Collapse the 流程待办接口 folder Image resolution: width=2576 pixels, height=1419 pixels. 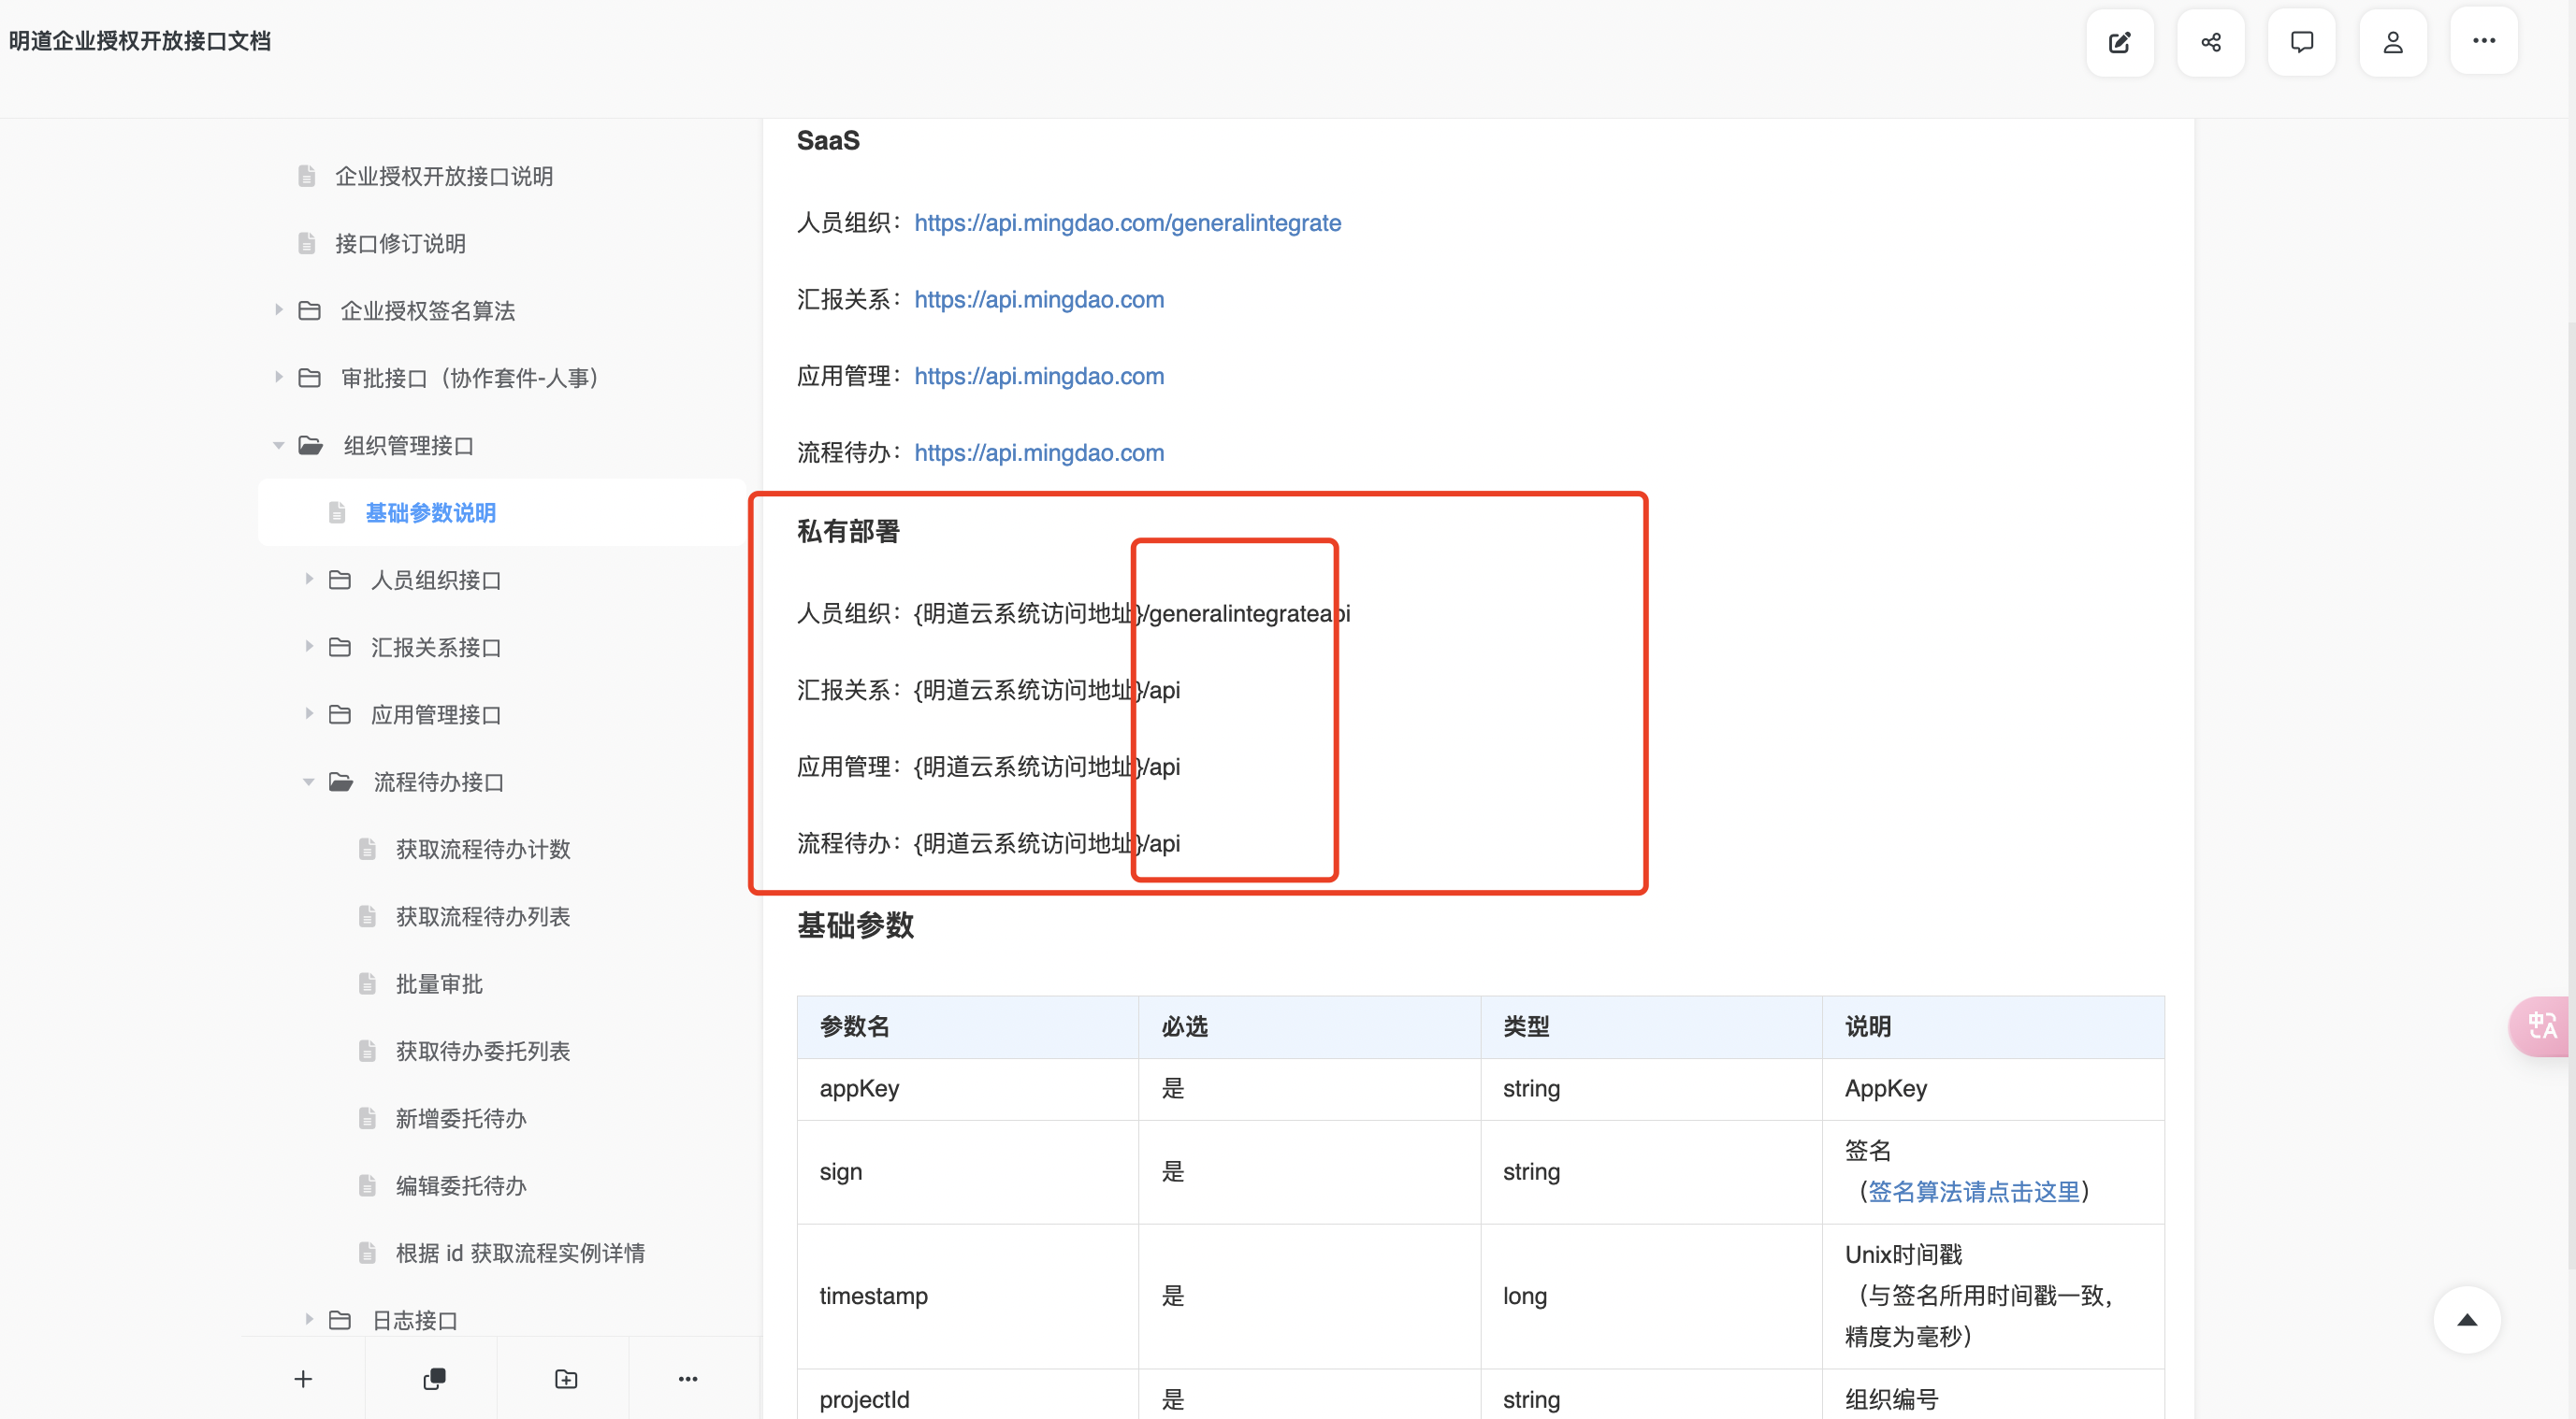(309, 781)
